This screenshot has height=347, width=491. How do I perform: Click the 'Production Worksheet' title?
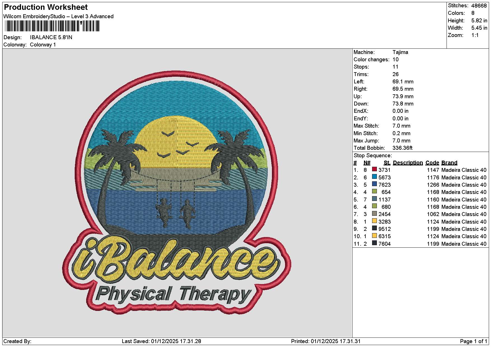coord(46,7)
